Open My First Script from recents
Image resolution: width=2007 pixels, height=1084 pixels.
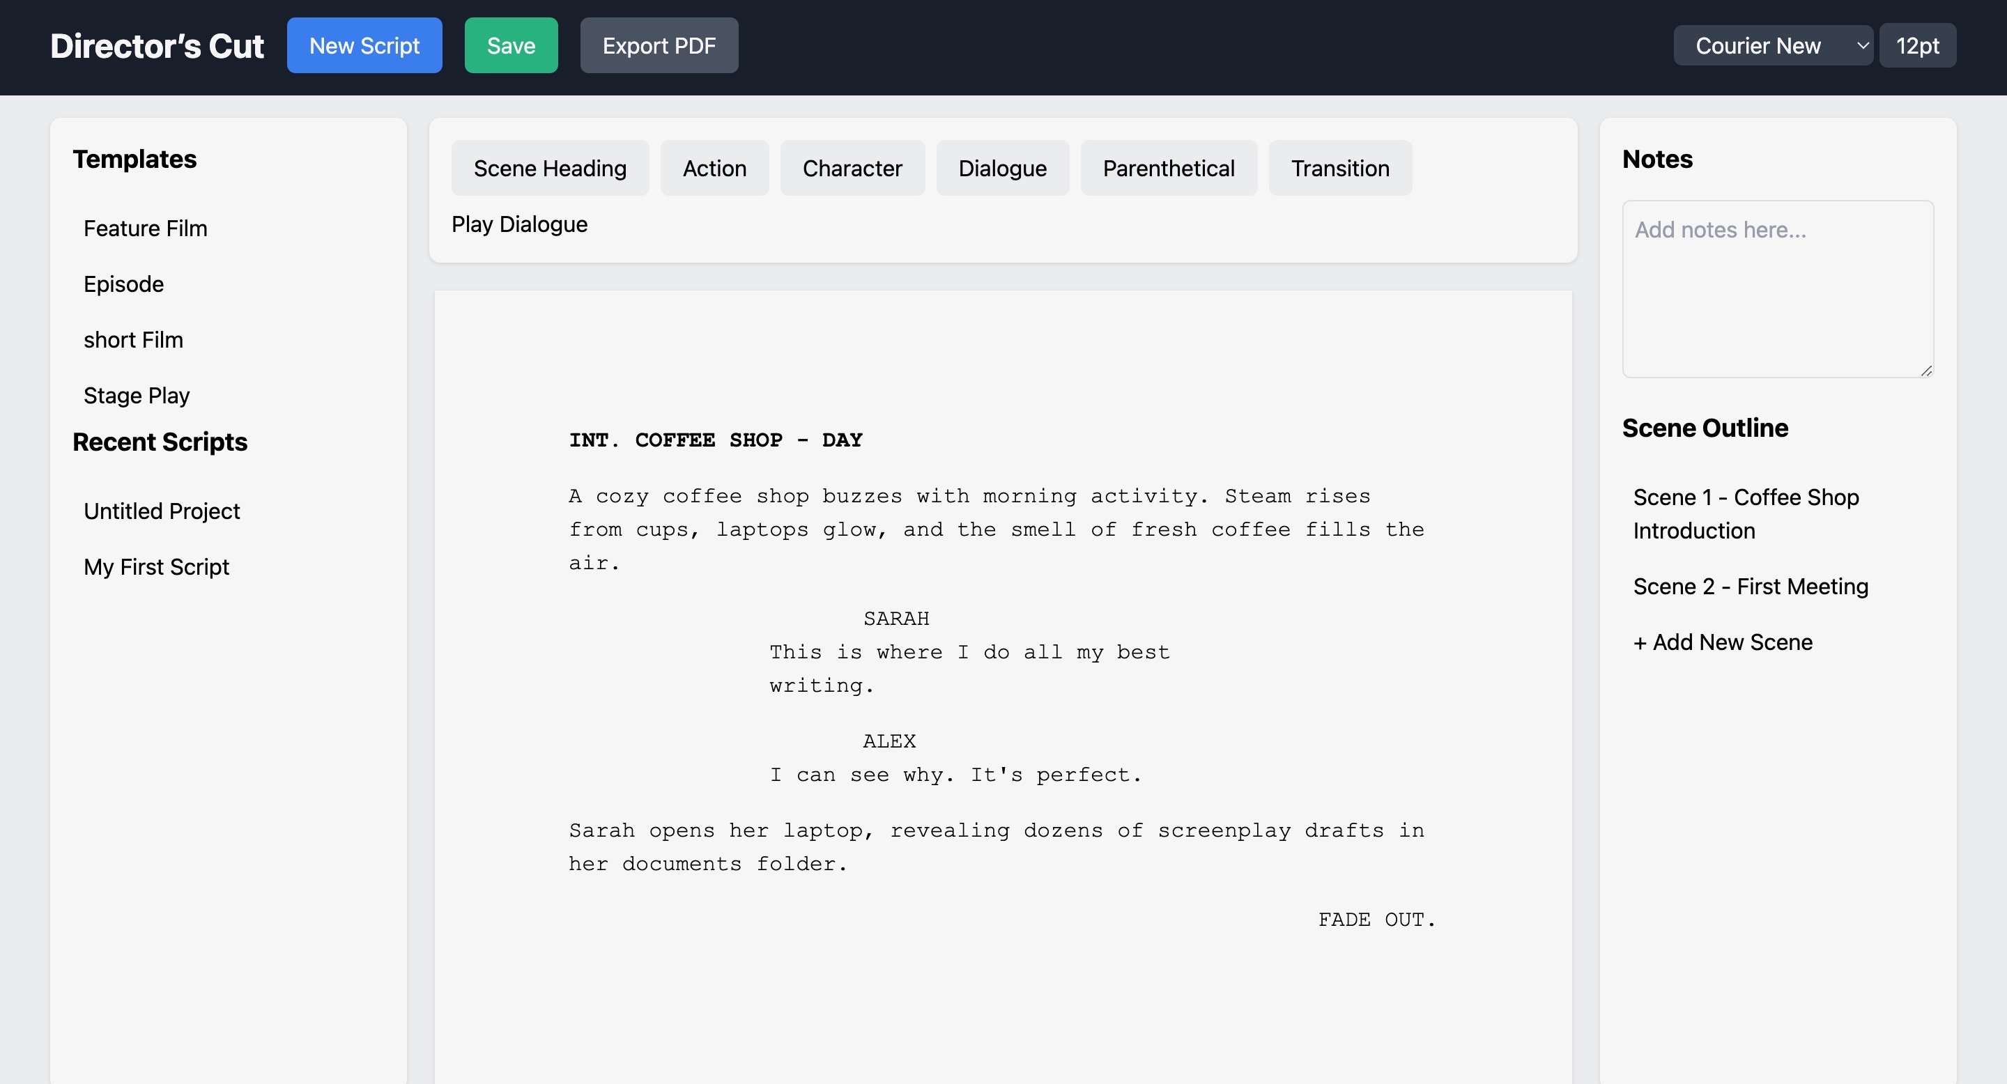click(156, 567)
